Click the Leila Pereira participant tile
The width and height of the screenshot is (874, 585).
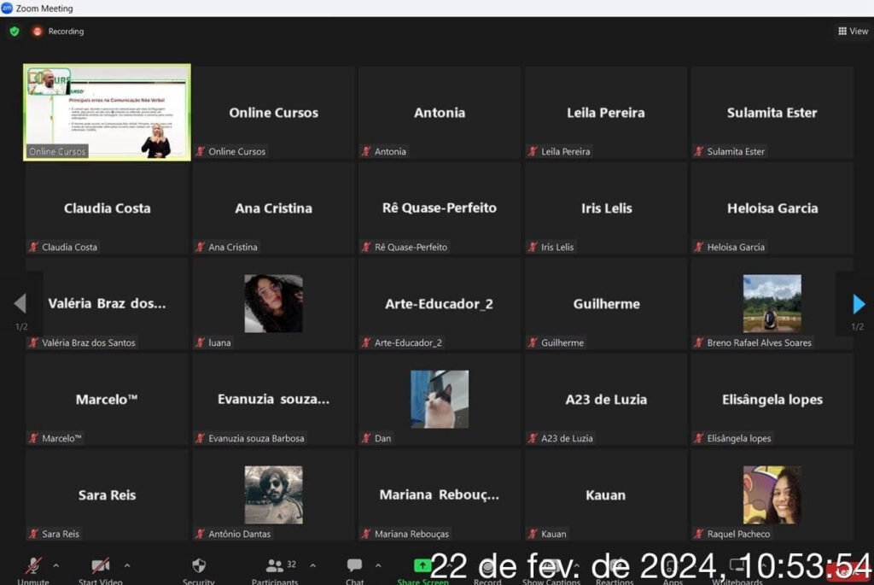[606, 113]
